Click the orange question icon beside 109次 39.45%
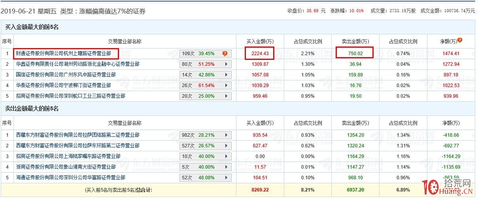The image size is (478, 199). coord(225,54)
